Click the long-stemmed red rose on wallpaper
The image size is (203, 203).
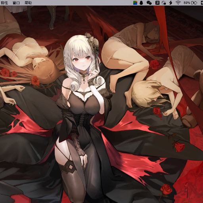point(175,143)
